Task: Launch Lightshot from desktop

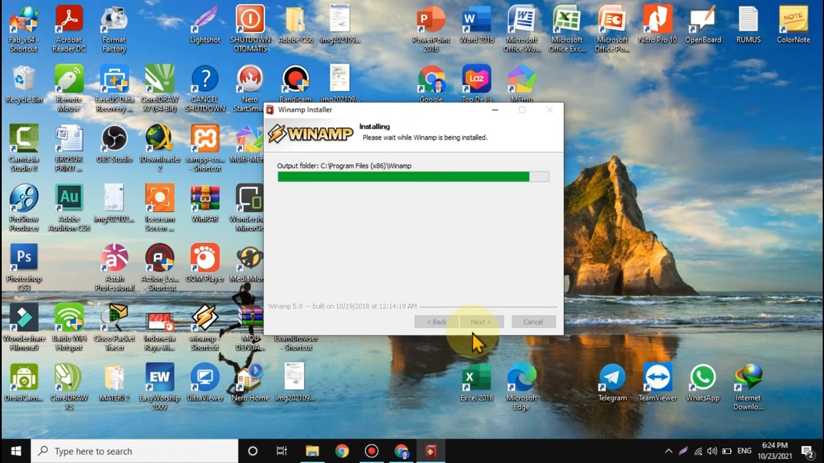Action: pos(205,26)
